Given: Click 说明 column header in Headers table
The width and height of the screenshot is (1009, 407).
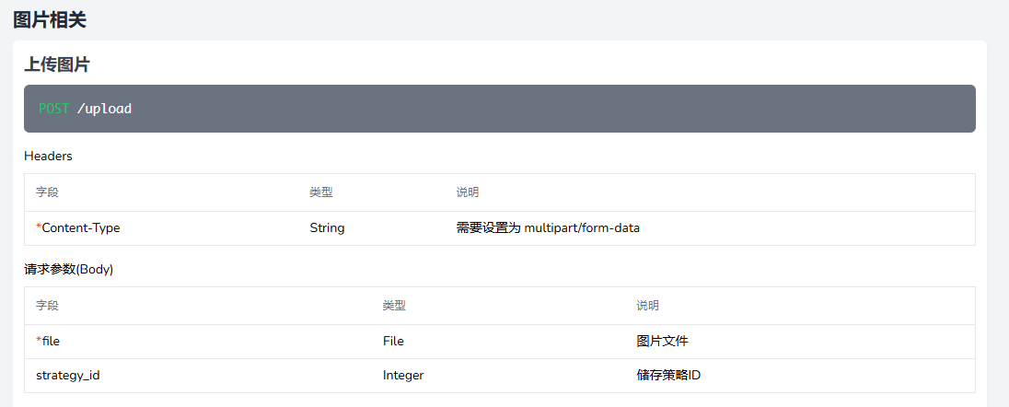Looking at the screenshot, I should (467, 192).
